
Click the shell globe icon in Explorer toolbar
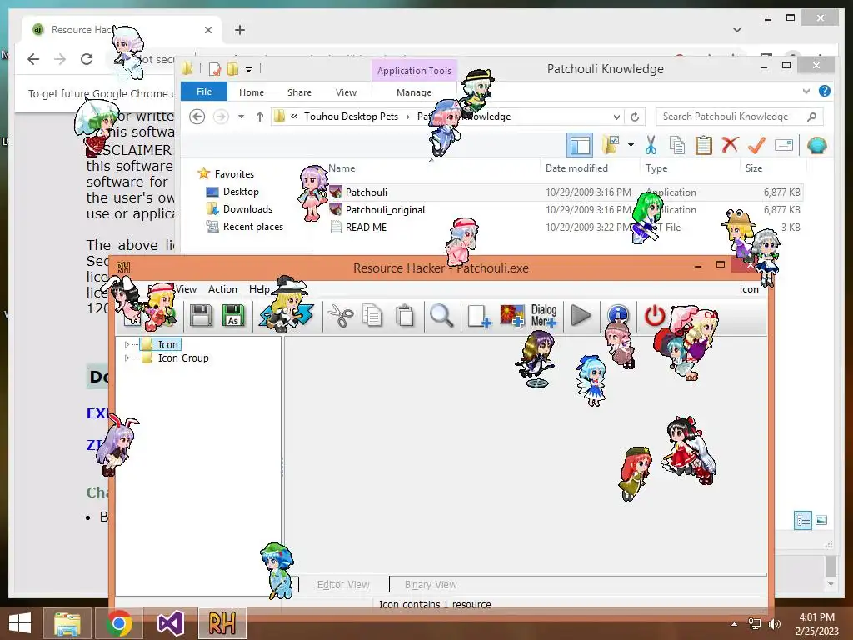816,145
